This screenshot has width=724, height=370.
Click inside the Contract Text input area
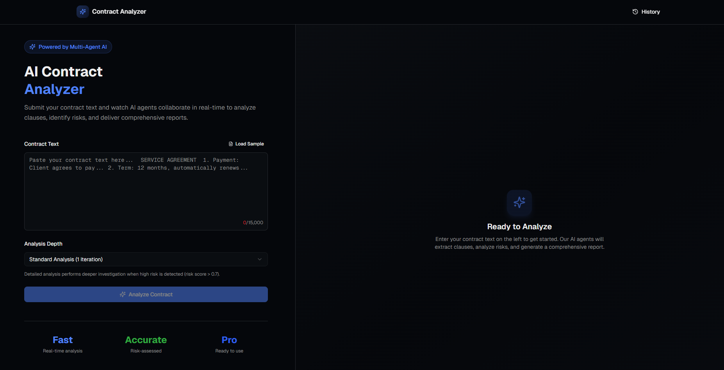(146, 191)
